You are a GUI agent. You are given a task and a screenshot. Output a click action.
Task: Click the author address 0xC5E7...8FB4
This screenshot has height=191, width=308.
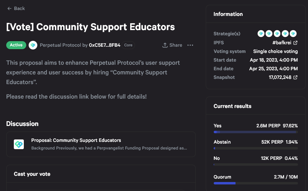pos(105,45)
